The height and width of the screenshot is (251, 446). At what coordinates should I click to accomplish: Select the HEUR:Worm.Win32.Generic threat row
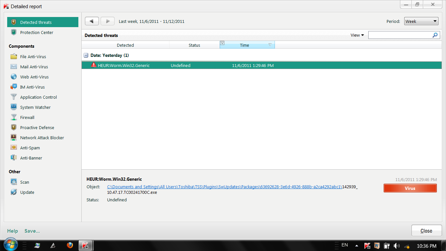click(262, 65)
